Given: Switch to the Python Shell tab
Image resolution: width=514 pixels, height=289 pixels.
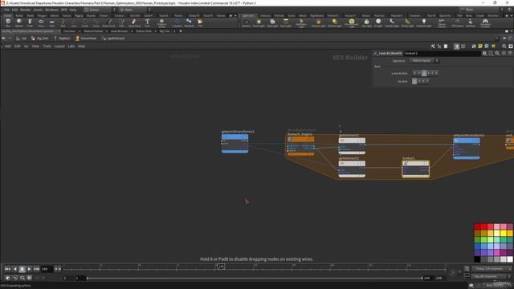Looking at the screenshot, I should pos(144,31).
